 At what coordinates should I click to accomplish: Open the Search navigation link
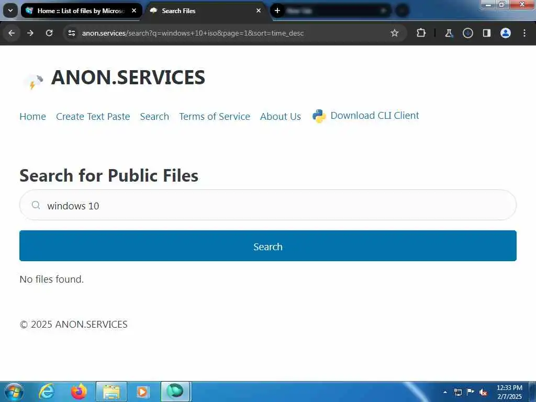pyautogui.click(x=154, y=117)
